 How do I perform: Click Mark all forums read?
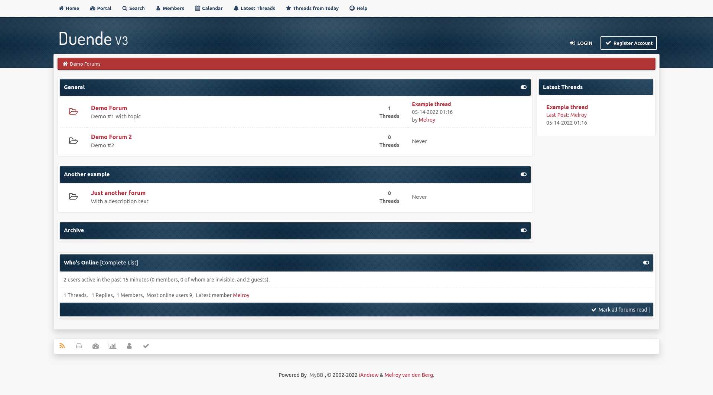622,310
